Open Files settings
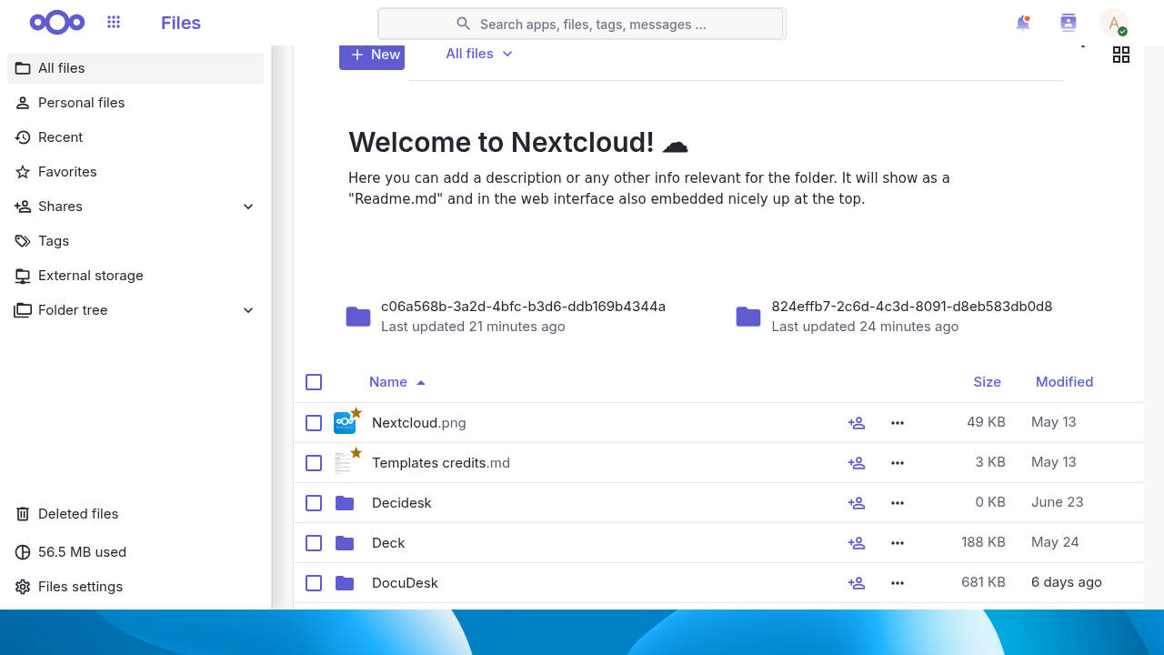The image size is (1164, 655). [135, 587]
